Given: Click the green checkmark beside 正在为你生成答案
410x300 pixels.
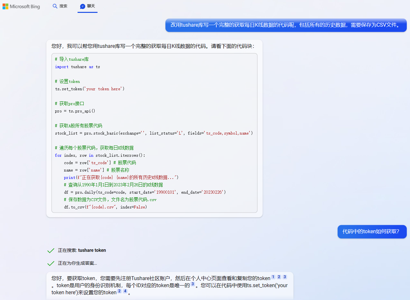Looking at the screenshot, I should tap(51, 263).
